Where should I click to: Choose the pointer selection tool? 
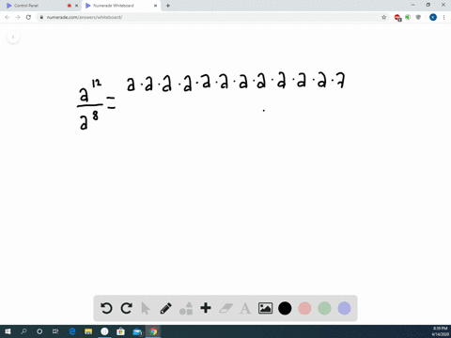pyautogui.click(x=146, y=308)
